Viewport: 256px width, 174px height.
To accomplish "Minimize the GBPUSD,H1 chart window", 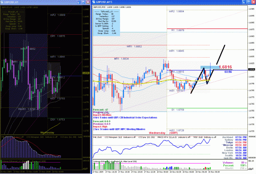I will pyautogui.click(x=79, y=2).
